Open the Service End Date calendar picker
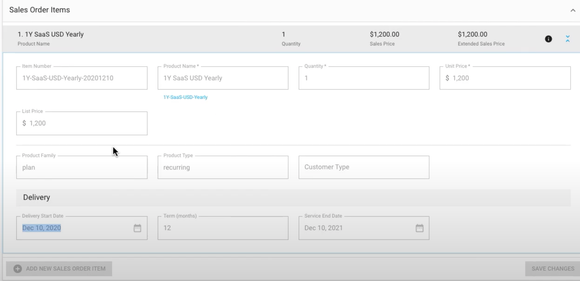Viewport: 580px width, 281px height. pyautogui.click(x=419, y=228)
